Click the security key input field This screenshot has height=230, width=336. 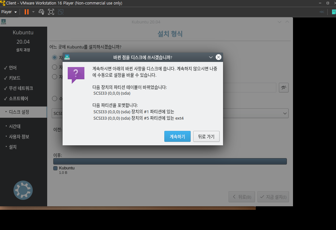click(249, 88)
